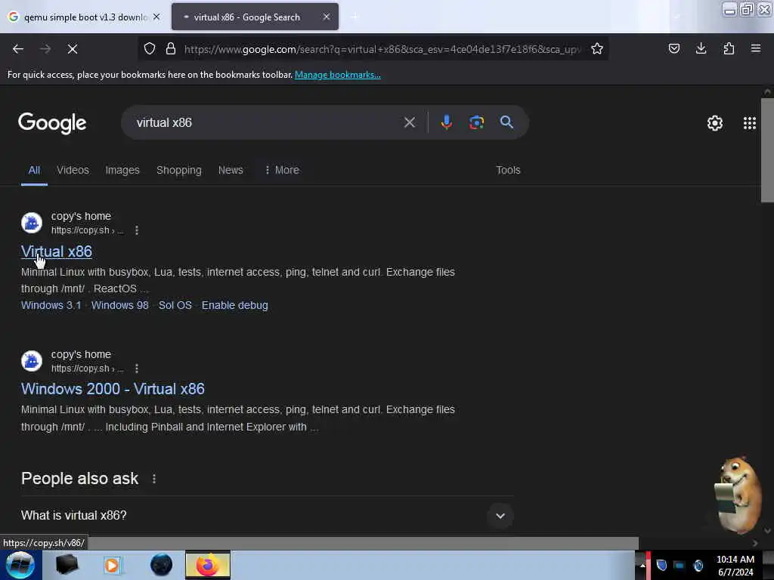
Task: Go forward with the forward arrow
Action: pyautogui.click(x=45, y=49)
